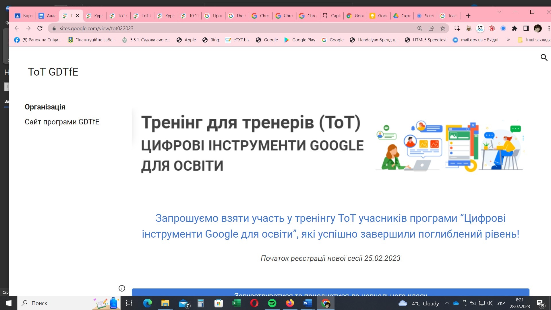
Task: Click the site info icon at page bottom
Action: [x=122, y=288]
